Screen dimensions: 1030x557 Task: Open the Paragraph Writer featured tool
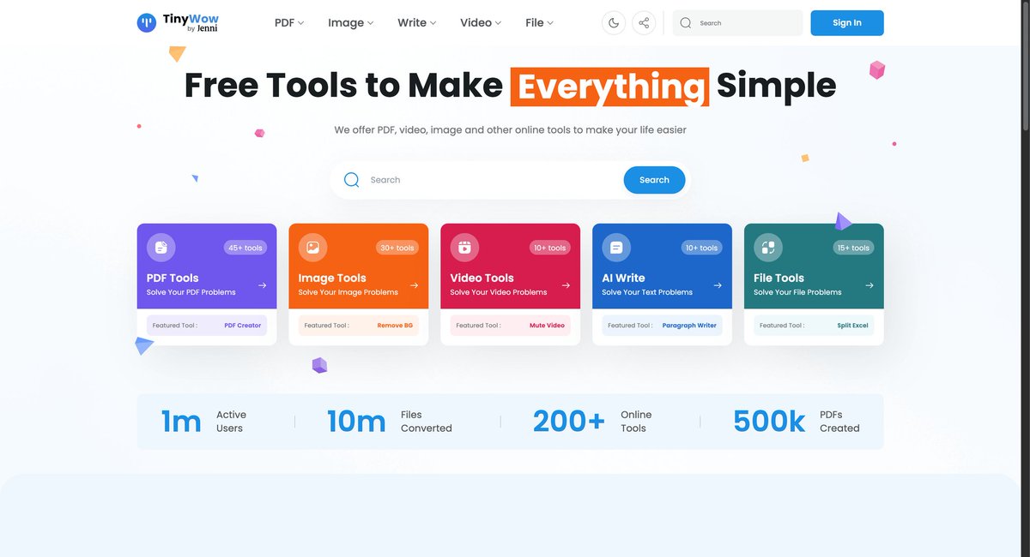coord(689,326)
